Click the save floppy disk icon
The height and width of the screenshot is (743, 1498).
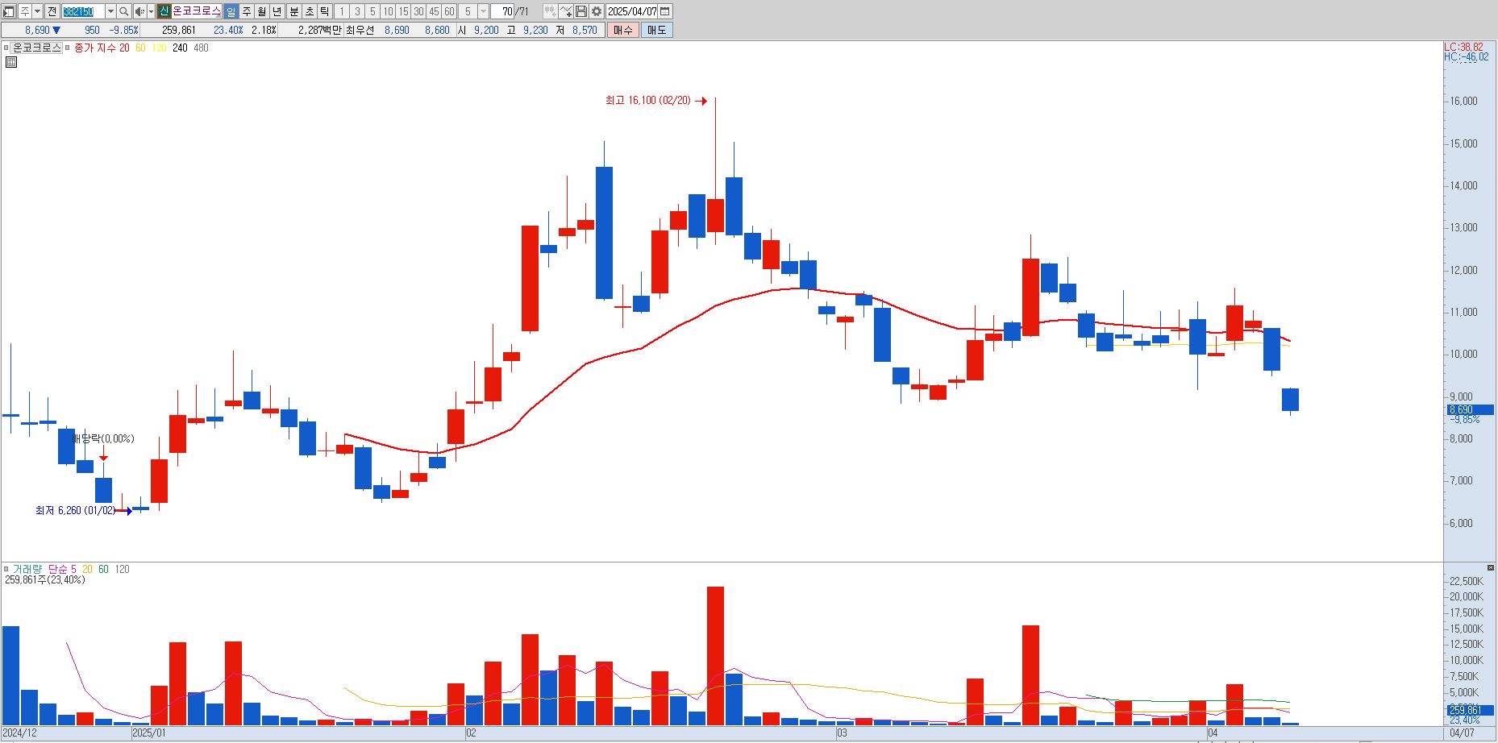click(581, 11)
